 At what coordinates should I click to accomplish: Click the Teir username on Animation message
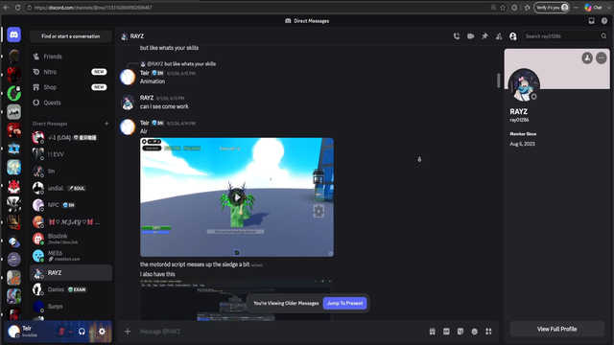point(145,73)
